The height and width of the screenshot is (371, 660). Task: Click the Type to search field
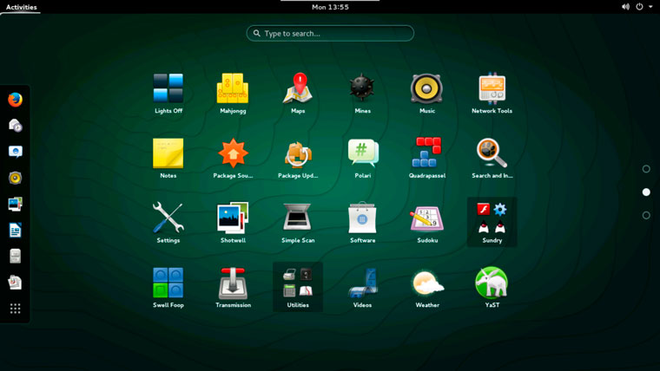330,33
